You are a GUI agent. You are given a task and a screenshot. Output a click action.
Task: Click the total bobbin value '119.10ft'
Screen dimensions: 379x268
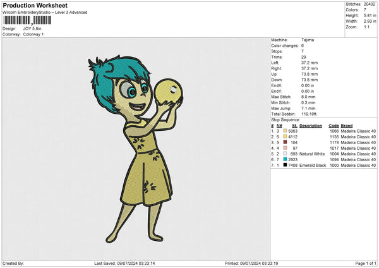tap(309, 114)
